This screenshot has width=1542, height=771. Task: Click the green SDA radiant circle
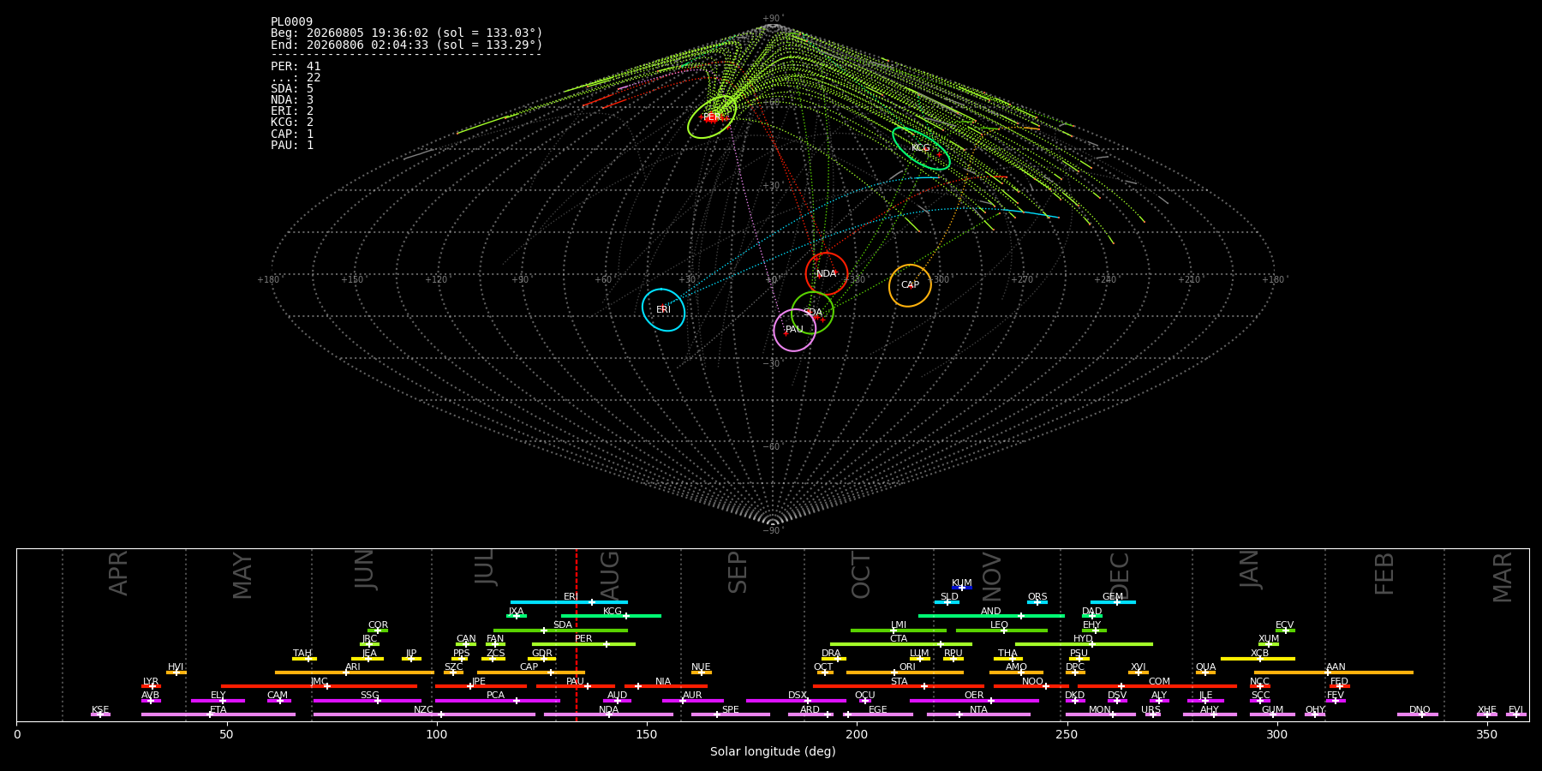[812, 313]
